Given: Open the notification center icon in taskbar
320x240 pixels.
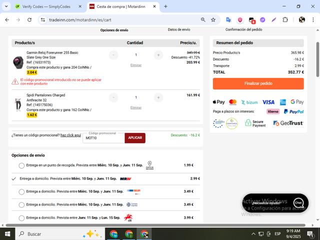Looking at the screenshot, I should 310,234.
